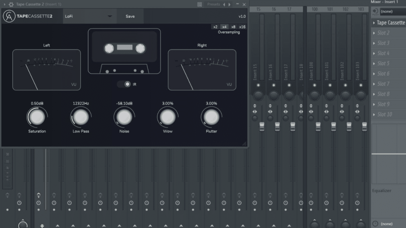Toggle mute LED on Insert 17
Viewport: 406px width, 228px height.
(289, 85)
